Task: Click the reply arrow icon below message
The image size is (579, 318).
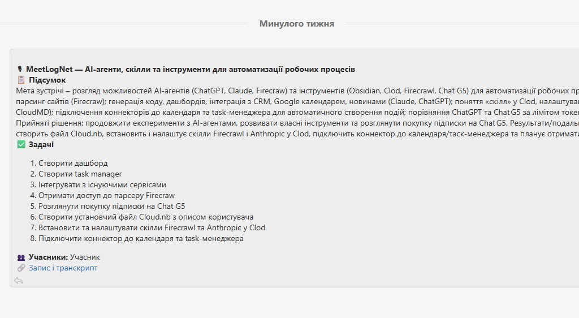Action: click(x=19, y=281)
